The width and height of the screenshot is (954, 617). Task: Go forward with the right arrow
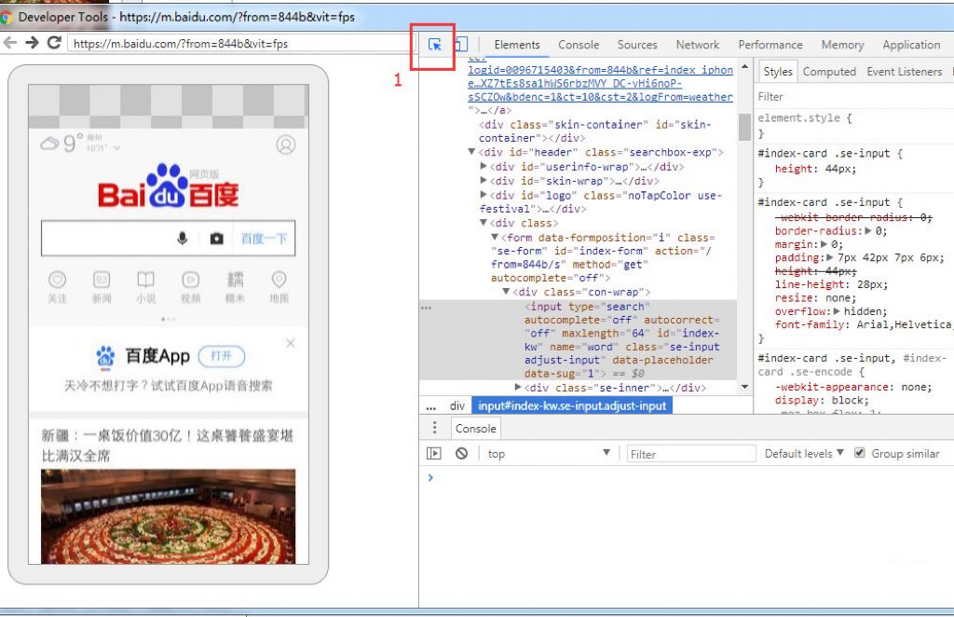32,43
